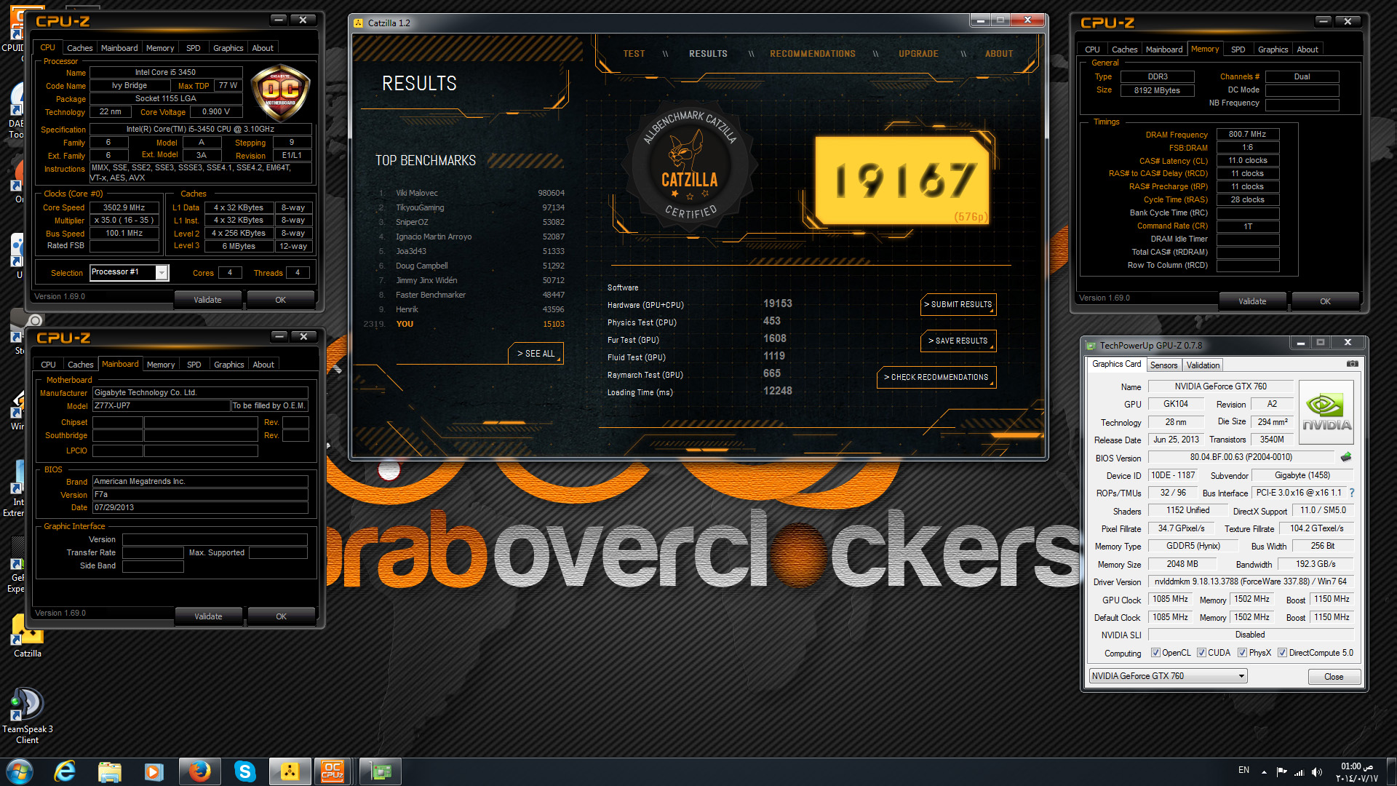Click the NVIDIA logo in GPU-Z
The image size is (1397, 786).
[1326, 412]
